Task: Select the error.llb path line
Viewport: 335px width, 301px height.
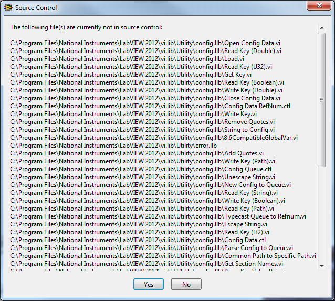Action: [x=113, y=146]
